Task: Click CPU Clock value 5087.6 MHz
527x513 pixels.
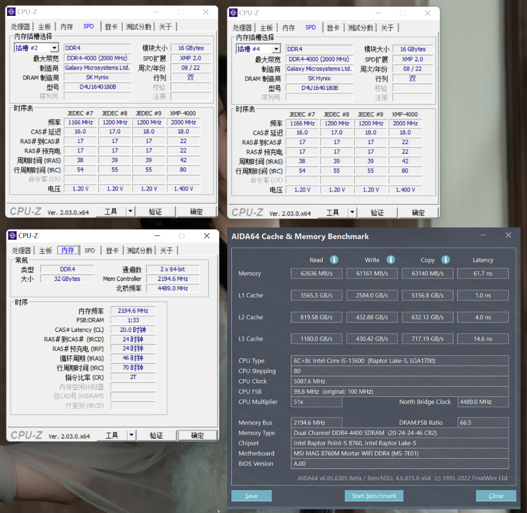Action: coord(400,381)
